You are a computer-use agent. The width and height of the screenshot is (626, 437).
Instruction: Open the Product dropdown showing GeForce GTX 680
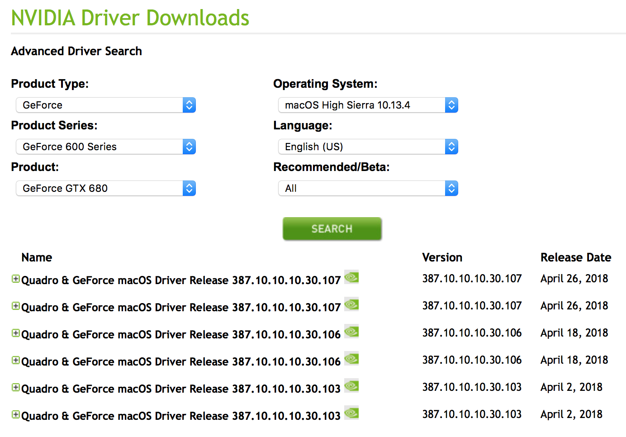tap(106, 188)
